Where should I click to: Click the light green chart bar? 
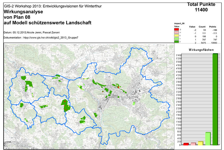tap(208, 139)
